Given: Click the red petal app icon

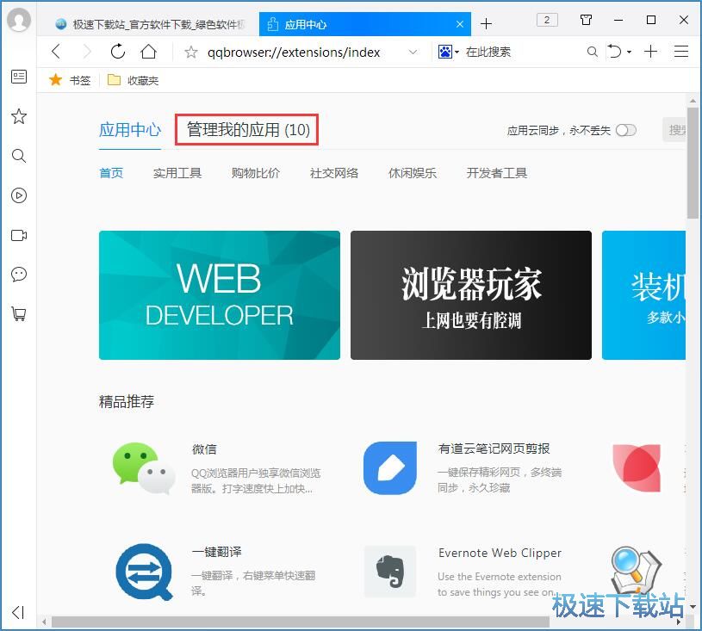Looking at the screenshot, I should (x=637, y=468).
